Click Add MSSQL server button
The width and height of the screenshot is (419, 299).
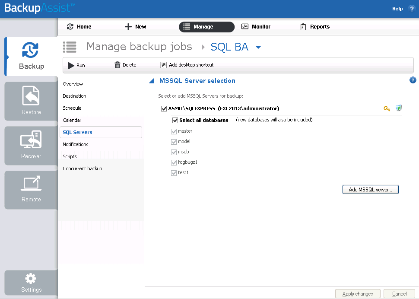(370, 189)
